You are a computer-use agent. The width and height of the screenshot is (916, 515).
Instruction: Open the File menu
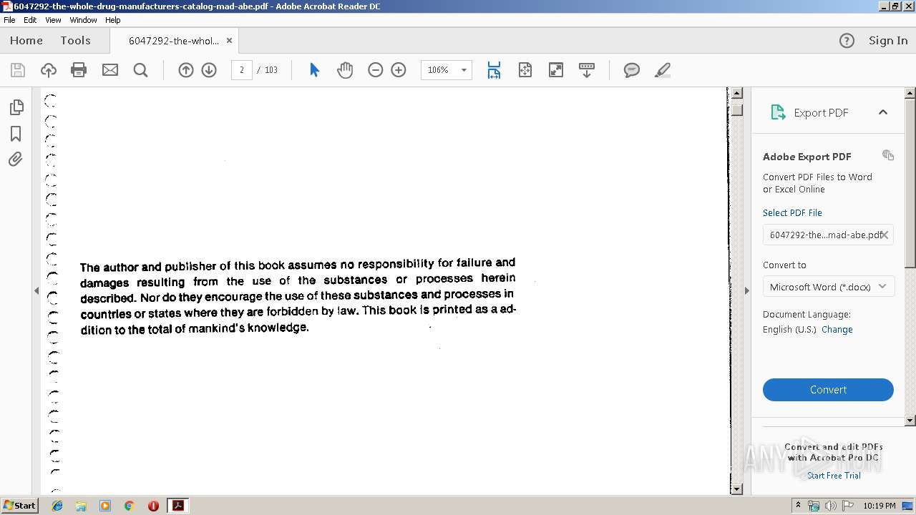pyautogui.click(x=9, y=20)
